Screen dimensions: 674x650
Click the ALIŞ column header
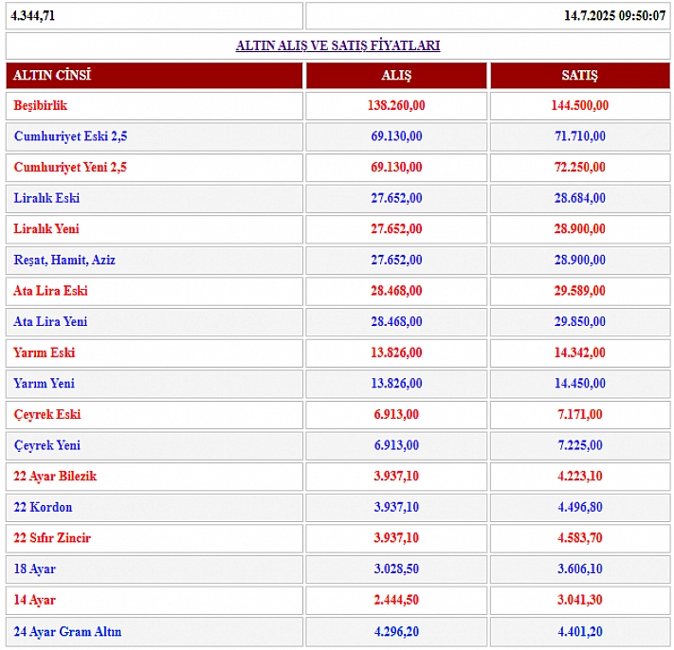pyautogui.click(x=396, y=75)
